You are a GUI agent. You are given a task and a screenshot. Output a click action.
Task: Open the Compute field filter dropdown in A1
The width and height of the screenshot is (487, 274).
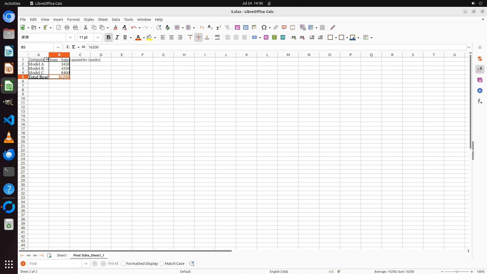[47, 59]
